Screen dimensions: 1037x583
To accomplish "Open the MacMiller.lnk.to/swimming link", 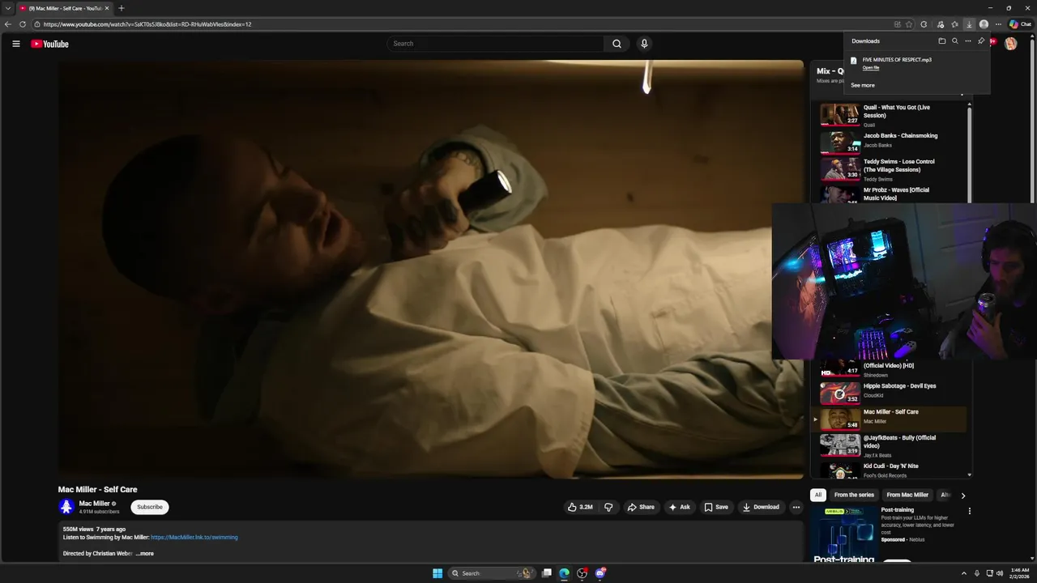I will click(194, 537).
